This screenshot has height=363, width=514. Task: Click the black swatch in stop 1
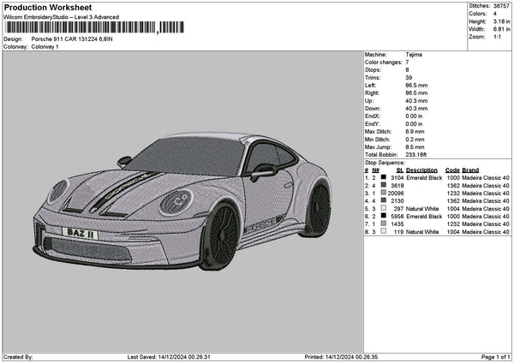pyautogui.click(x=383, y=177)
